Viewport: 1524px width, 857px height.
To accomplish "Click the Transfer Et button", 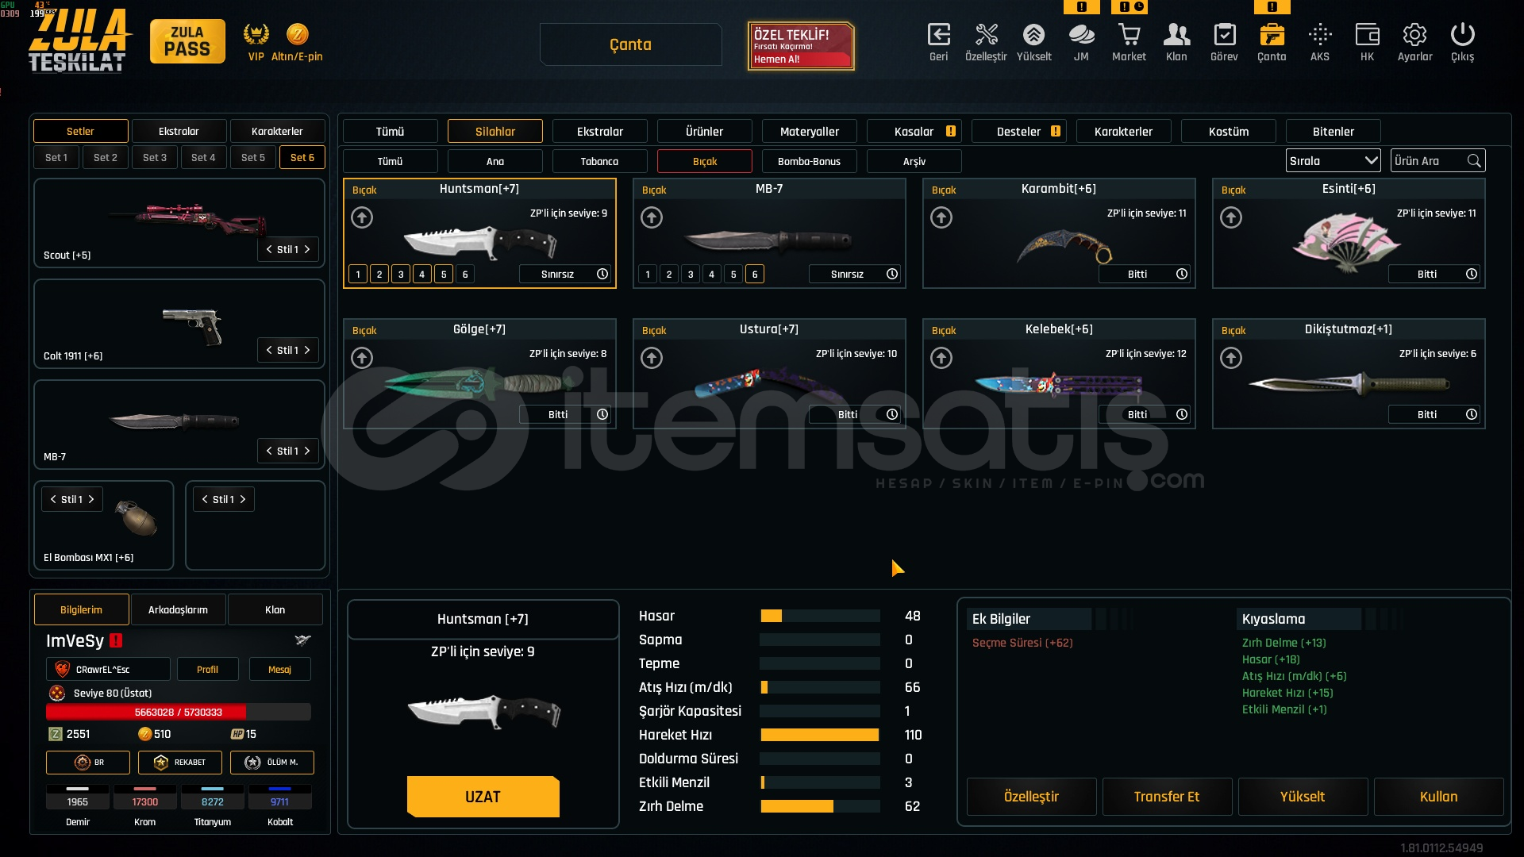I will tap(1166, 797).
